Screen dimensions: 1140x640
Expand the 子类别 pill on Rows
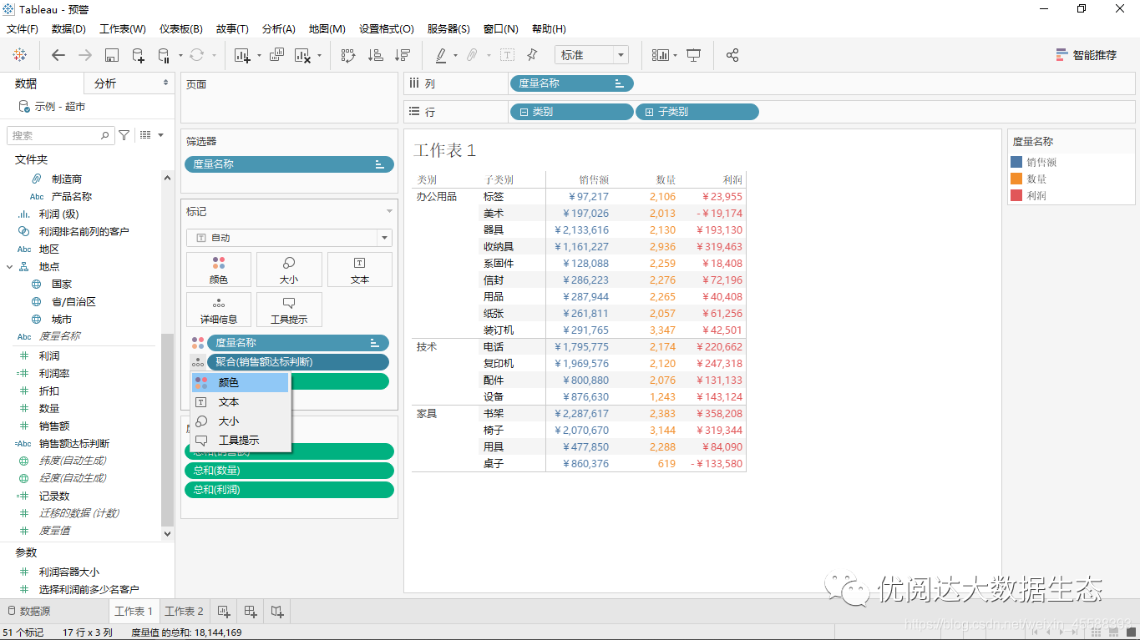coord(649,112)
